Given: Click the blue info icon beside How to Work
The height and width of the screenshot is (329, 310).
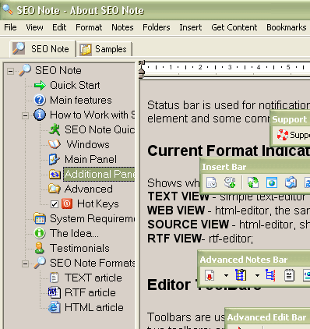Looking at the screenshot, I should (40, 115).
